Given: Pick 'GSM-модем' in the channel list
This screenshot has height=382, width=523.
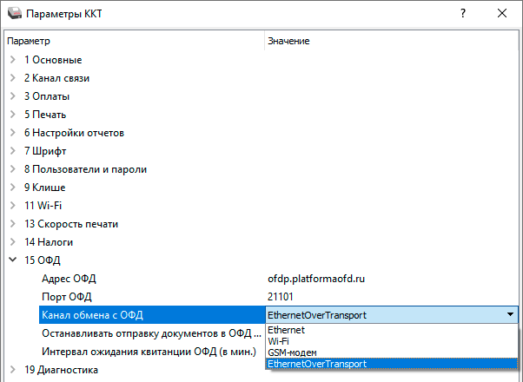Looking at the screenshot, I should [x=292, y=353].
